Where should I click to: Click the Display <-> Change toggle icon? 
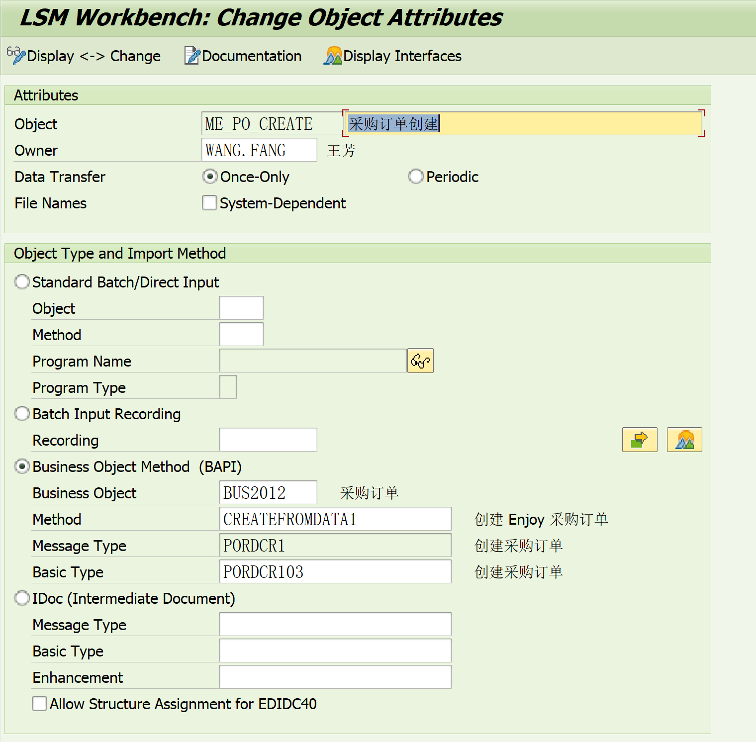(15, 56)
